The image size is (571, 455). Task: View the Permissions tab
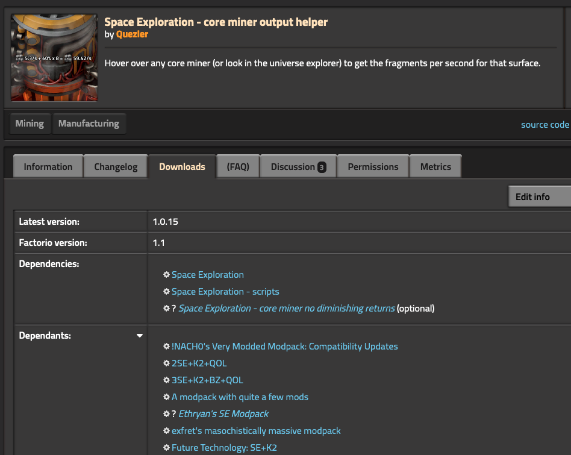coord(373,167)
